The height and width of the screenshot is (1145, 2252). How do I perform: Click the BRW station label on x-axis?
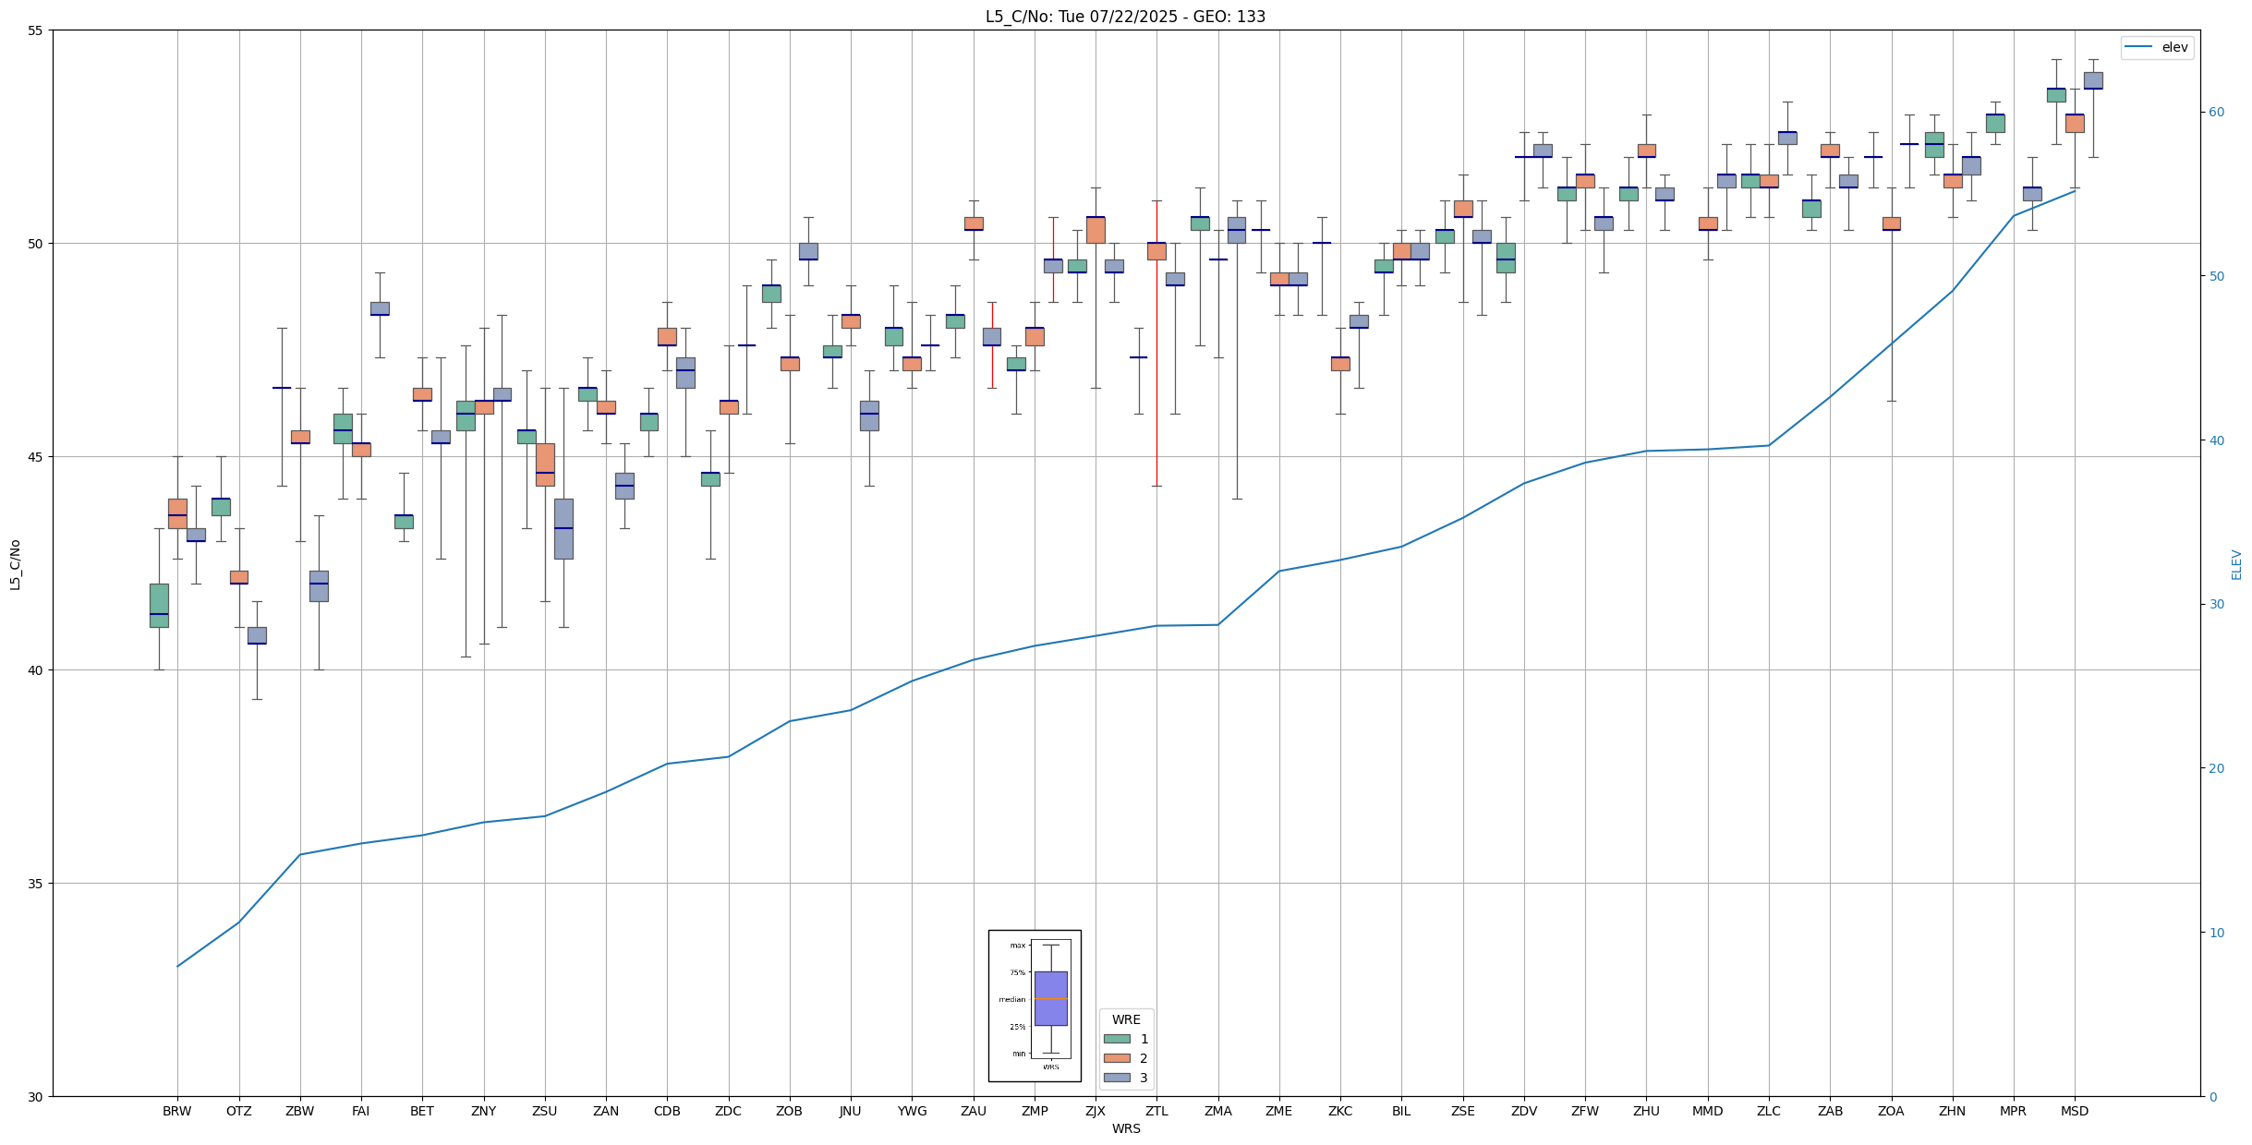176,1111
